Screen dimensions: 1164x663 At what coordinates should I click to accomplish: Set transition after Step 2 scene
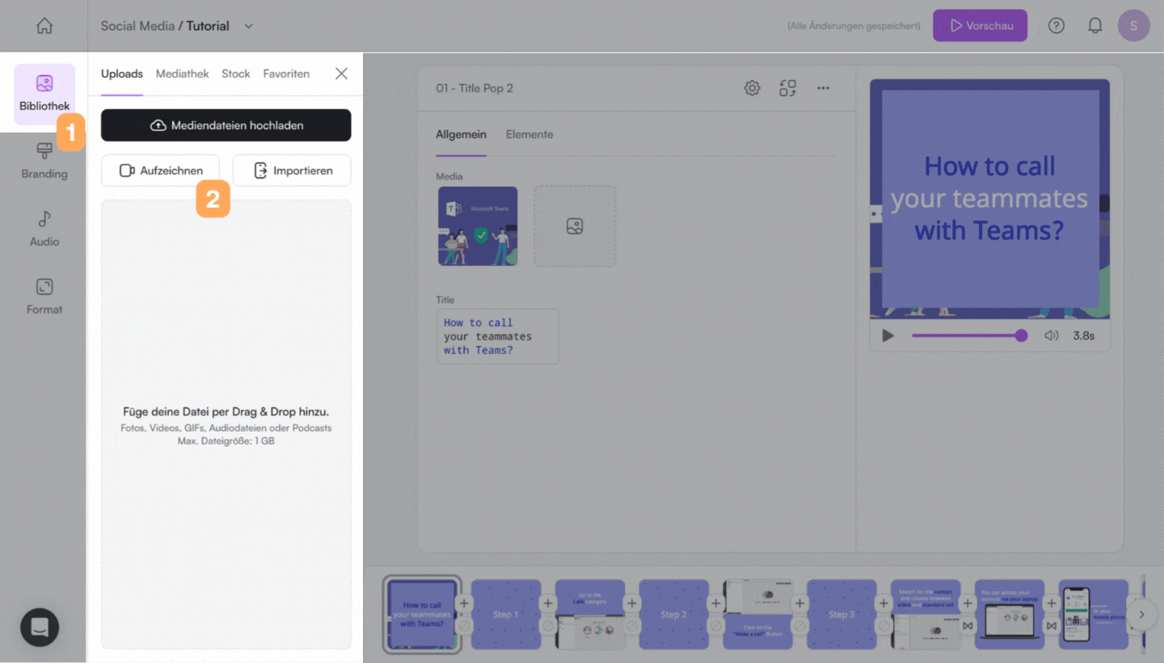pos(716,626)
